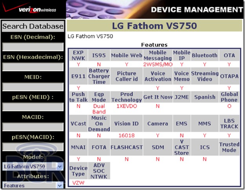Click the Device Type header cell

click(x=79, y=171)
